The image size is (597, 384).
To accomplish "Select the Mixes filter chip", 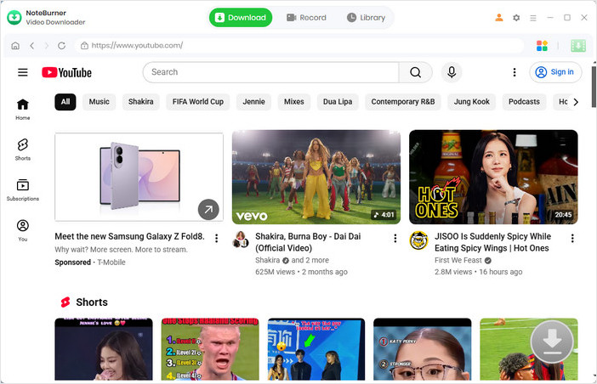I will coord(294,102).
